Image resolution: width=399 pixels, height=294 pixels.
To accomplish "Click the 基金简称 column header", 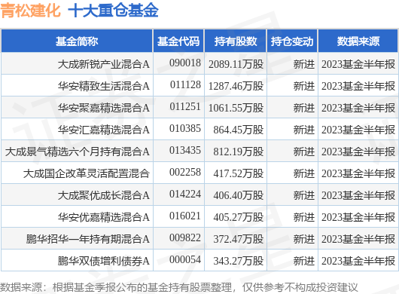I will tap(77, 41).
